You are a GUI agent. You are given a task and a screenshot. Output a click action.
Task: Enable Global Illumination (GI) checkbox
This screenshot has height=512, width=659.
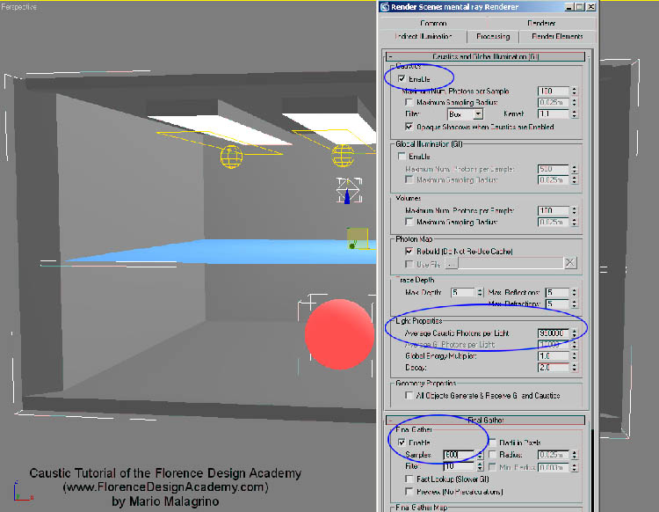click(x=402, y=157)
